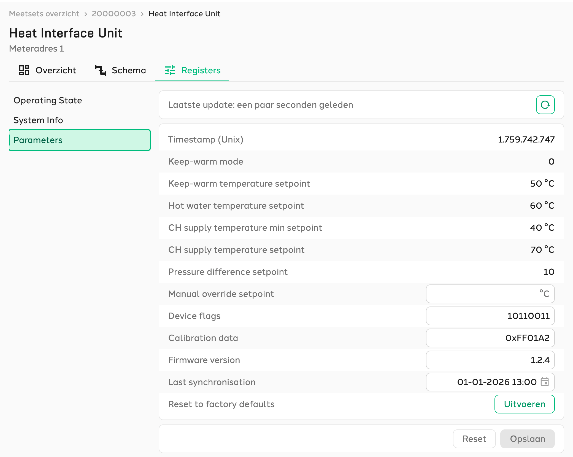Edit the Calibration data field
Viewport: 573px width, 457px height.
click(x=490, y=338)
